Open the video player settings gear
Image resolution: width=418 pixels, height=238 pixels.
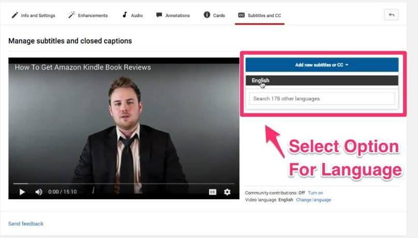click(x=227, y=192)
